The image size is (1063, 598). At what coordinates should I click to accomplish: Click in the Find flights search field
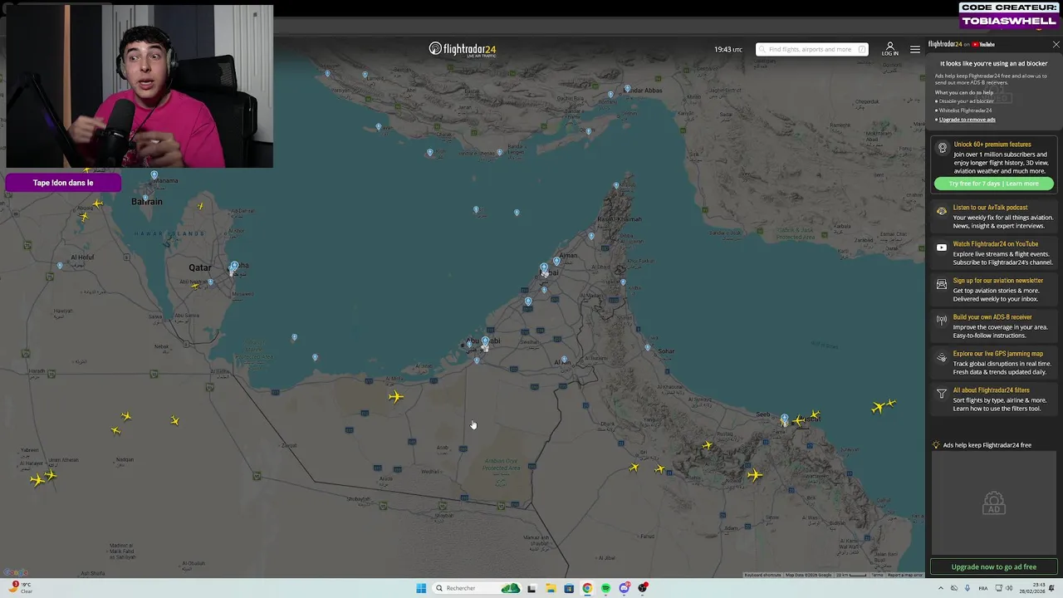pyautogui.click(x=811, y=49)
